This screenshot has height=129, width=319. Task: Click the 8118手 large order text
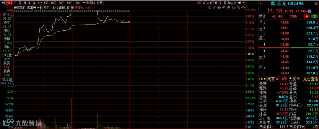[281, 79]
